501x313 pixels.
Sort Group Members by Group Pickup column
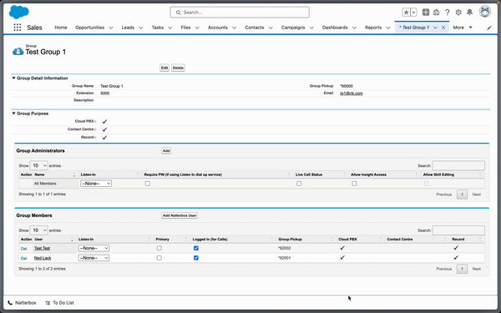pos(306,240)
